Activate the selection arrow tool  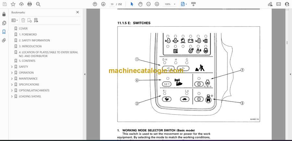point(132,4)
